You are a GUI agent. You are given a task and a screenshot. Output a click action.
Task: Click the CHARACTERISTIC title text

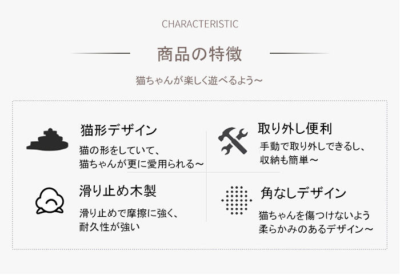(x=200, y=24)
